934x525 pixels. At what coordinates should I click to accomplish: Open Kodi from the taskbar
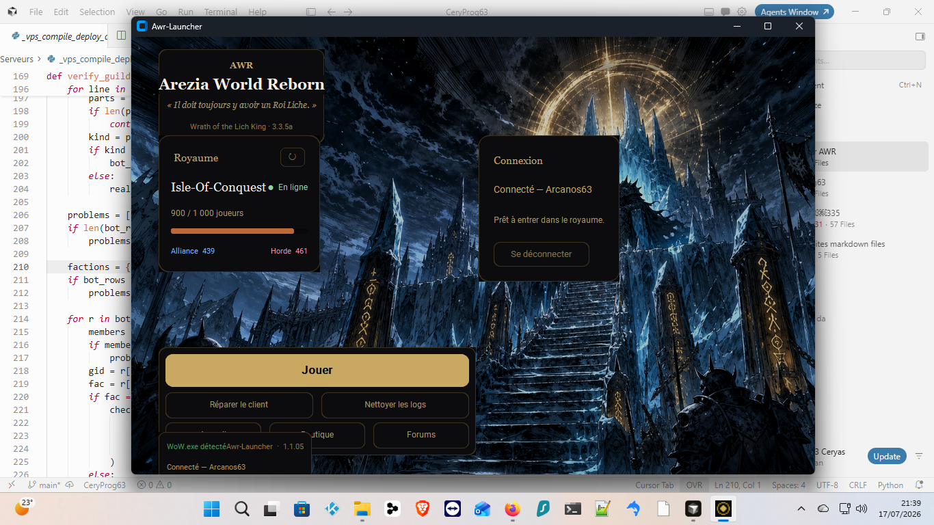coord(332,509)
